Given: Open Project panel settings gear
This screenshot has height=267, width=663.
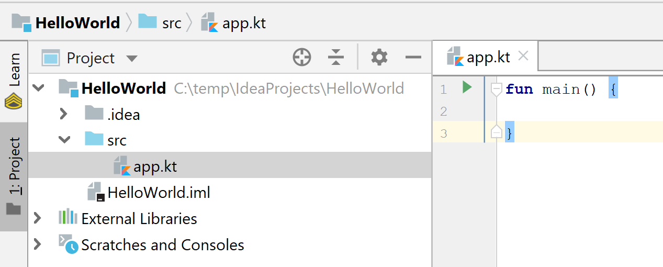Looking at the screenshot, I should tap(379, 58).
